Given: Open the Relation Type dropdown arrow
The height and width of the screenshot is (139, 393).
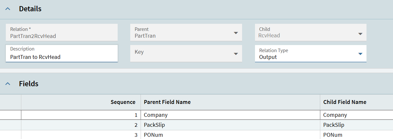Looking at the screenshot, I should click(x=360, y=54).
